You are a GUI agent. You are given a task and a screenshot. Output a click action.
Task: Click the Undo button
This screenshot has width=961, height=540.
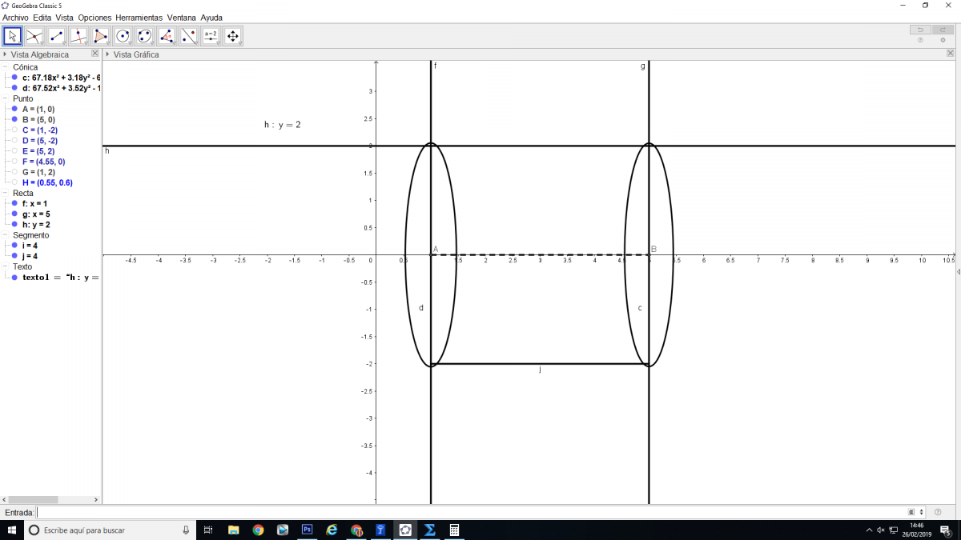920,30
